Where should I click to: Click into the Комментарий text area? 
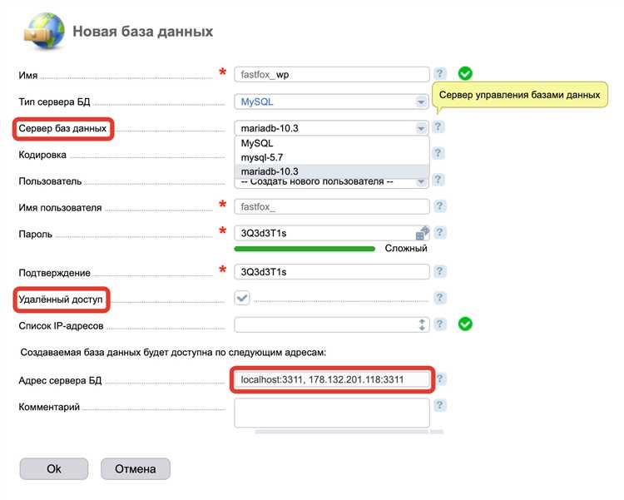point(331,412)
